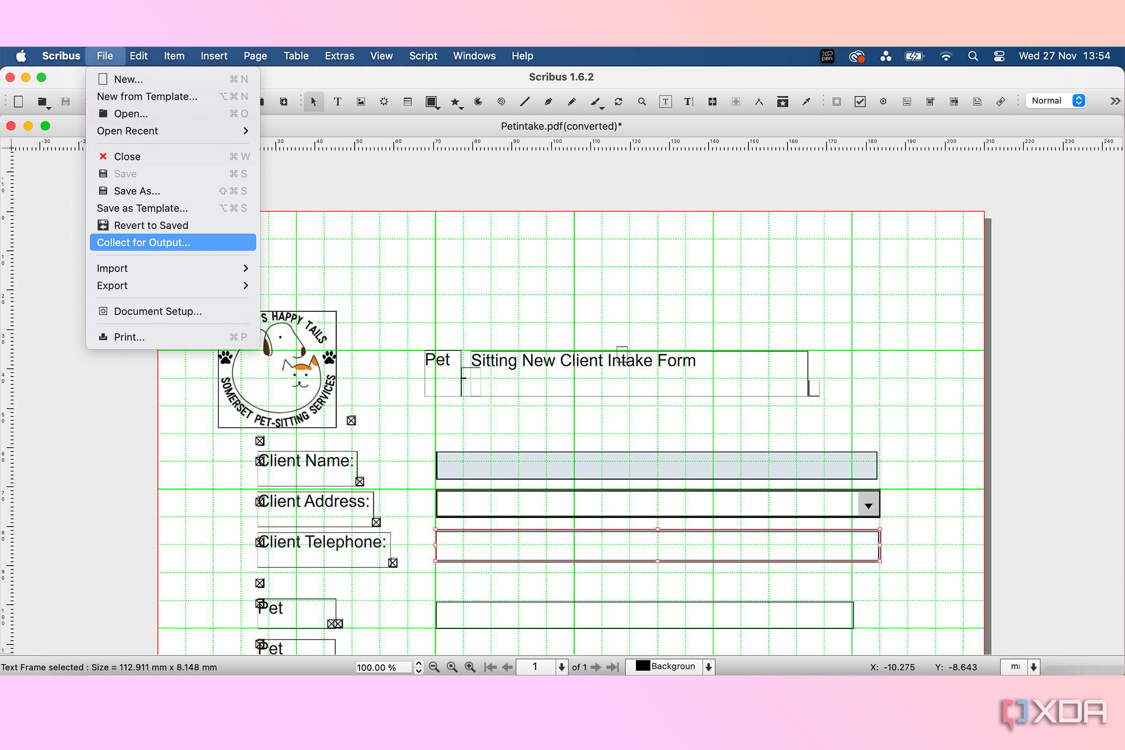Click the Zoom Out icon in status bar
This screenshot has height=750, width=1125.
434,667
